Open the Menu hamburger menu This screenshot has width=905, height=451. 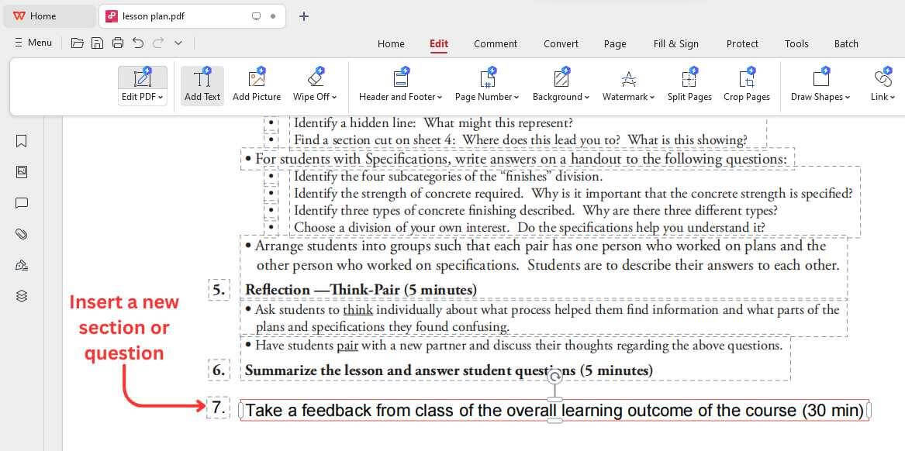coord(33,43)
